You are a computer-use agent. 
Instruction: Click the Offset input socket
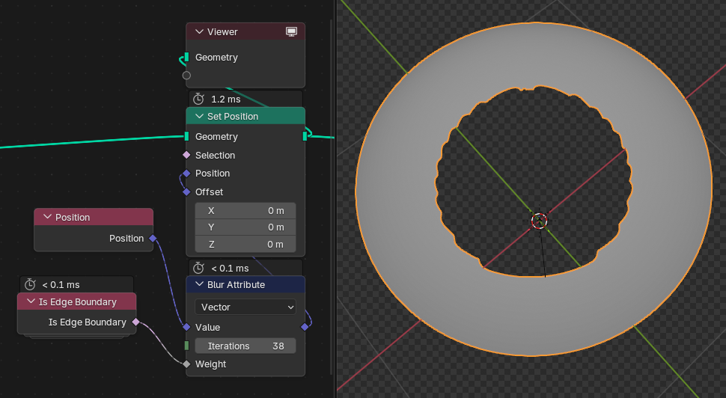point(186,192)
